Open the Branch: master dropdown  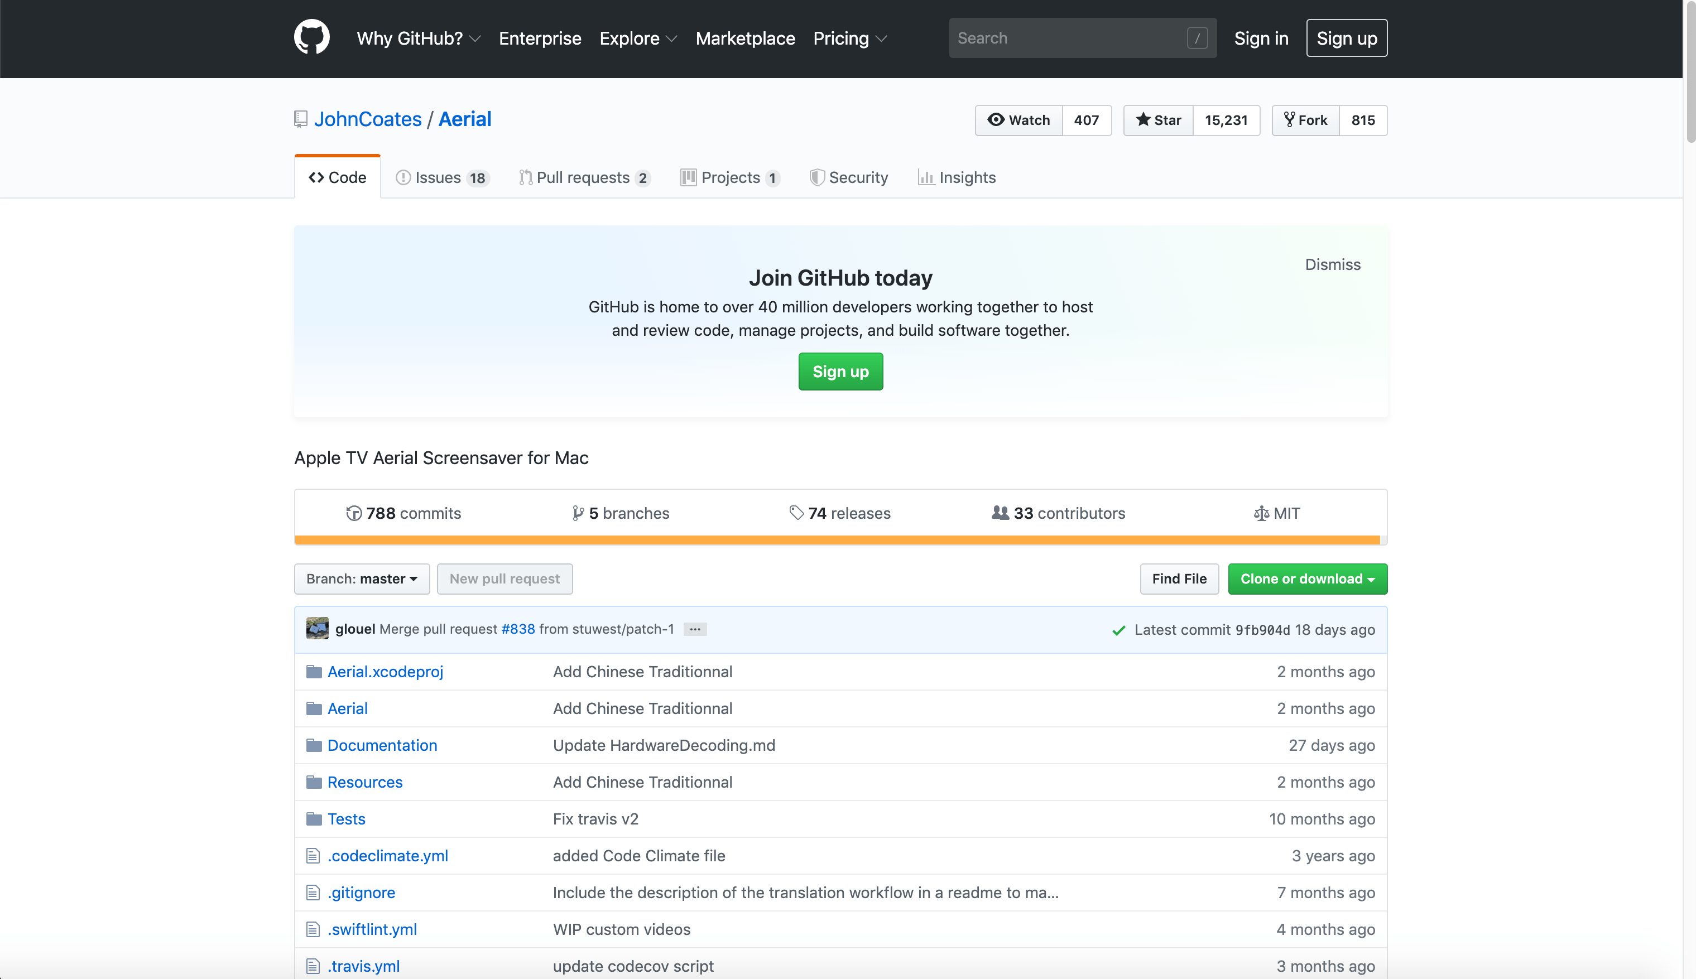(362, 579)
